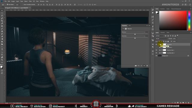Click the play Actions icon in dock strip
192x108 pixels.
tap(153, 13)
